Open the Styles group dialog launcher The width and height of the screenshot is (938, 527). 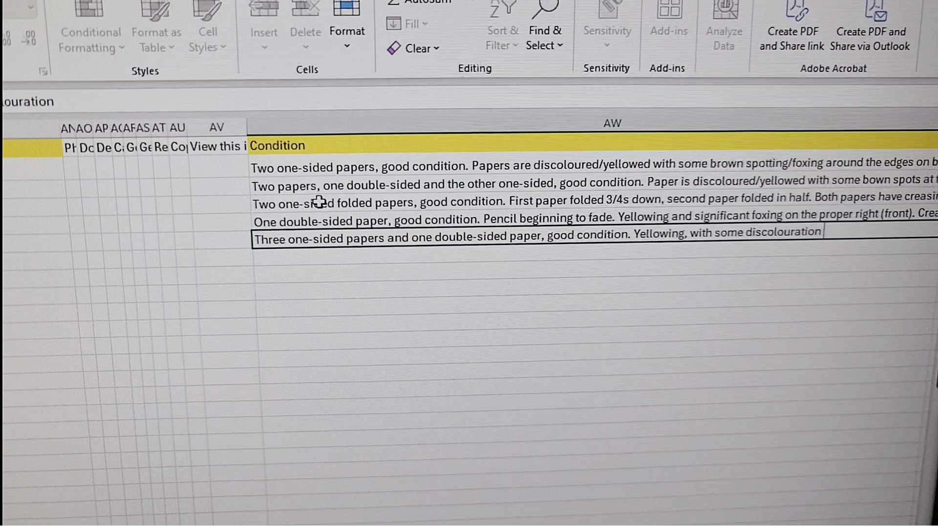pyautogui.click(x=43, y=71)
